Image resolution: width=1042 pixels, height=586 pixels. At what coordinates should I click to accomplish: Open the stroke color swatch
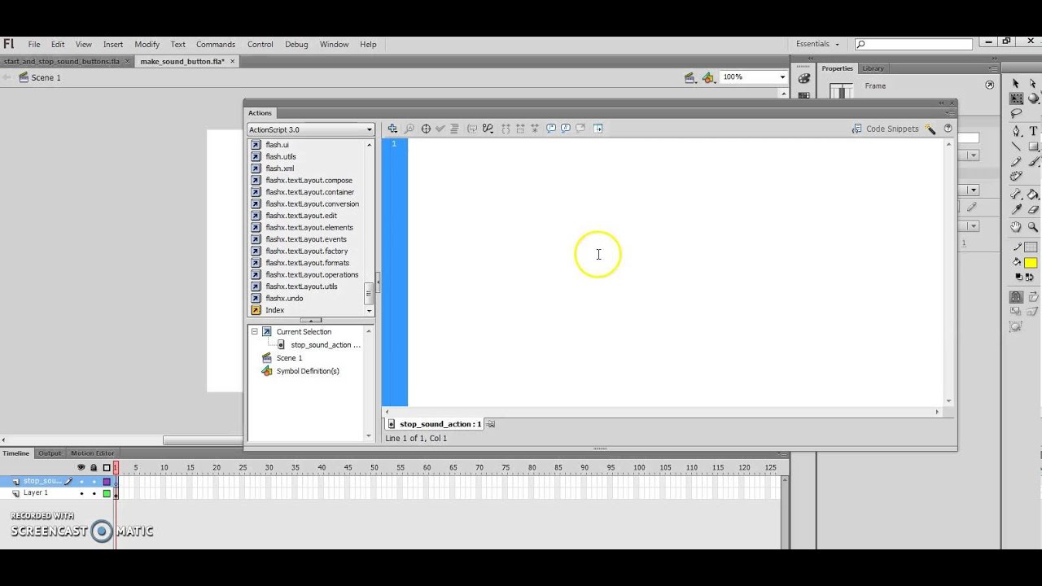pos(1031,247)
